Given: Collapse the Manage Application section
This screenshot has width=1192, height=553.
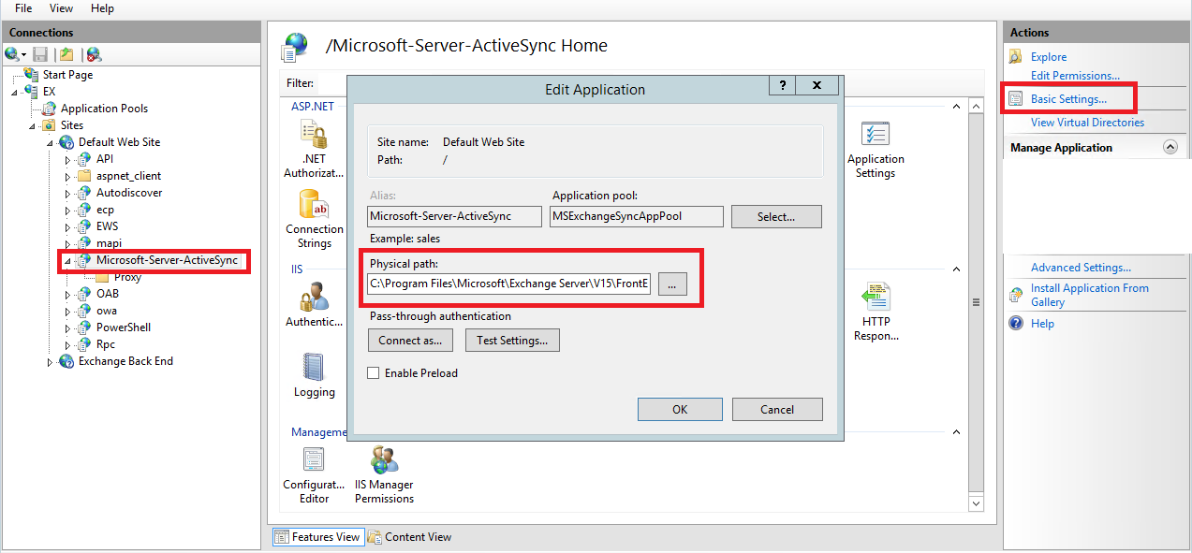Looking at the screenshot, I should 1170,147.
